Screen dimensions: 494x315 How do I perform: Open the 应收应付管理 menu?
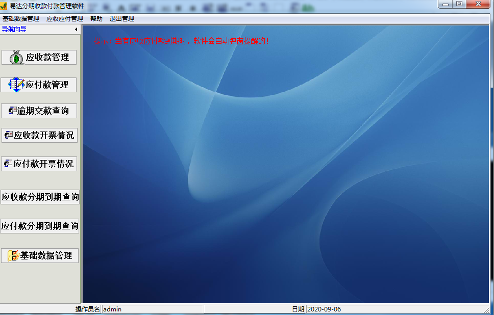(64, 19)
